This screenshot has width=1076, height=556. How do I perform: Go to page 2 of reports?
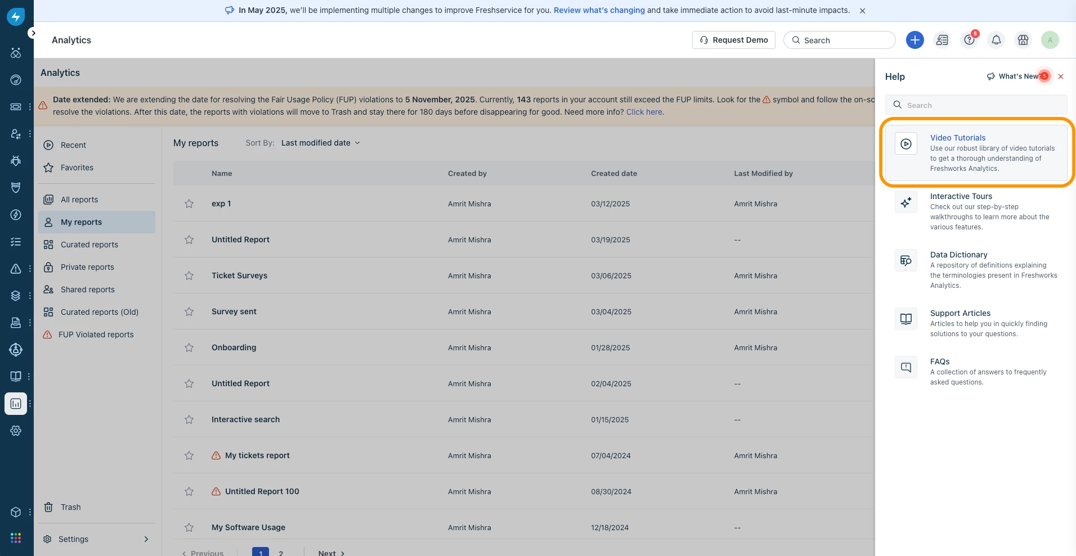(x=281, y=553)
